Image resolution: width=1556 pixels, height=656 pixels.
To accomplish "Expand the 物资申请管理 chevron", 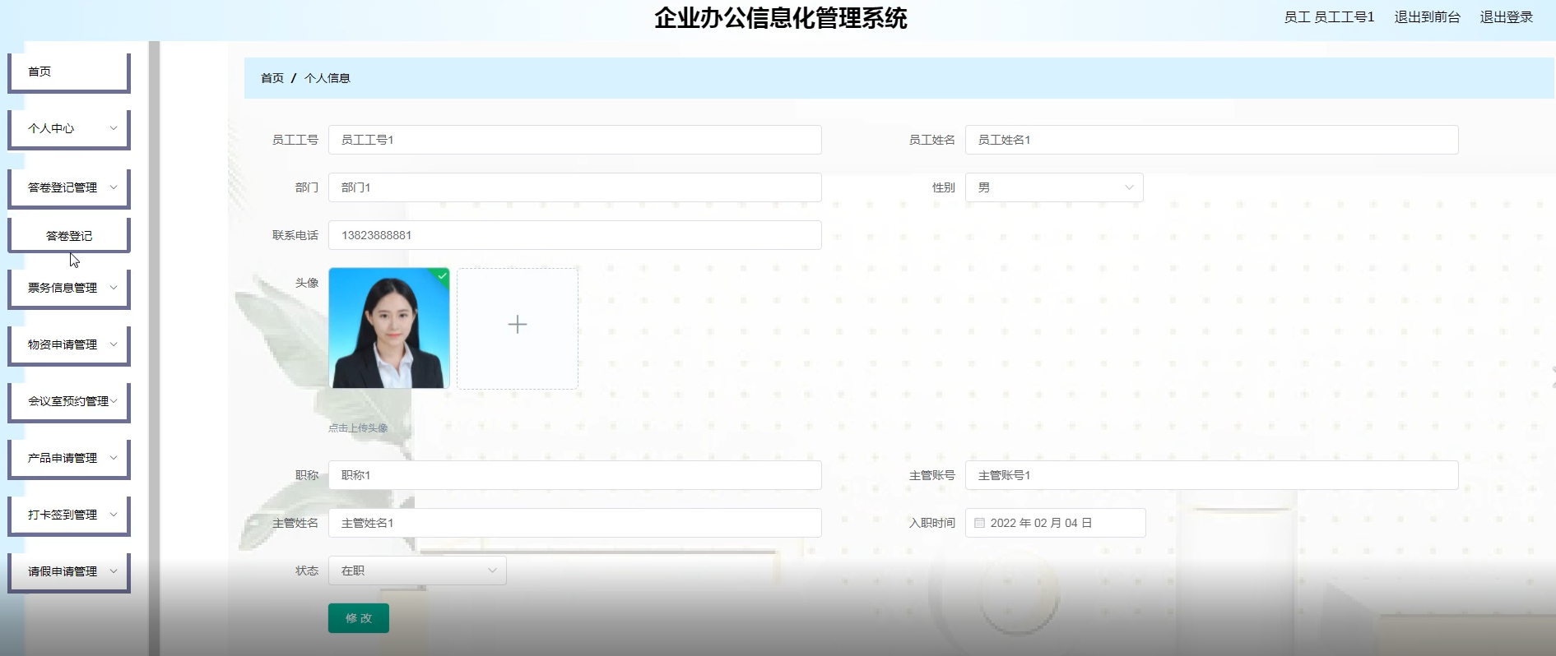I will tap(114, 344).
